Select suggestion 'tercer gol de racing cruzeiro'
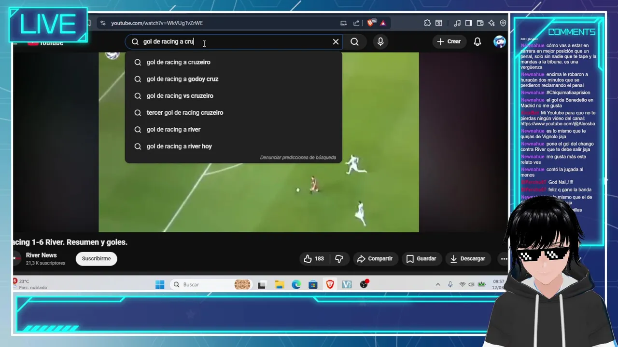618x347 pixels. coord(233,113)
